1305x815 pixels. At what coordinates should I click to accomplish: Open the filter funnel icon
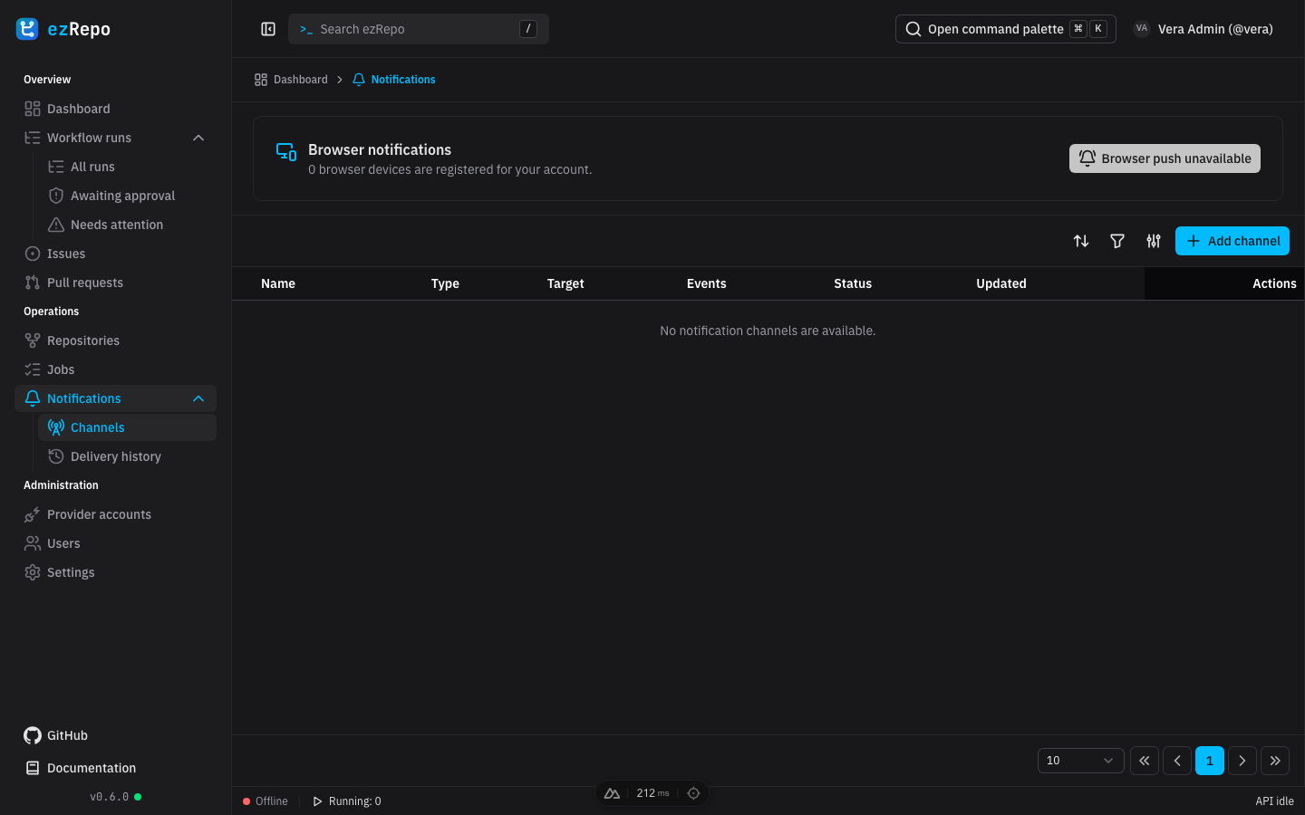coord(1117,241)
